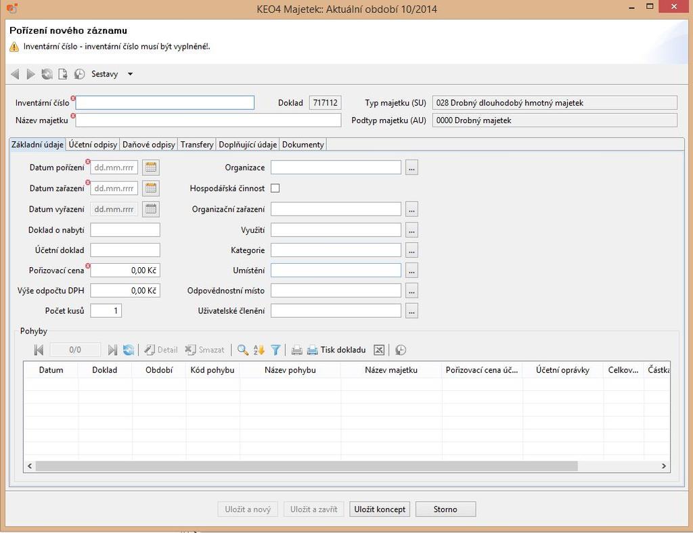
Task: Click Tisk dokladu in Pohyby toolbar
Action: pos(337,350)
